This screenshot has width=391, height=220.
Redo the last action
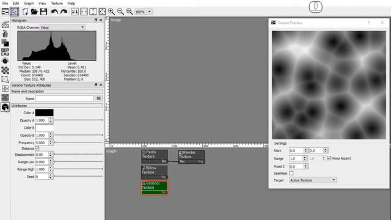64,12
